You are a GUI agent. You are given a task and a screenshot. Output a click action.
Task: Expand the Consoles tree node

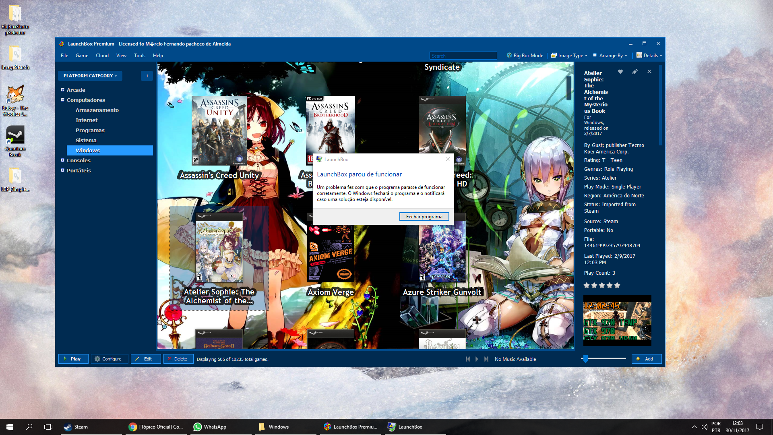(x=62, y=160)
